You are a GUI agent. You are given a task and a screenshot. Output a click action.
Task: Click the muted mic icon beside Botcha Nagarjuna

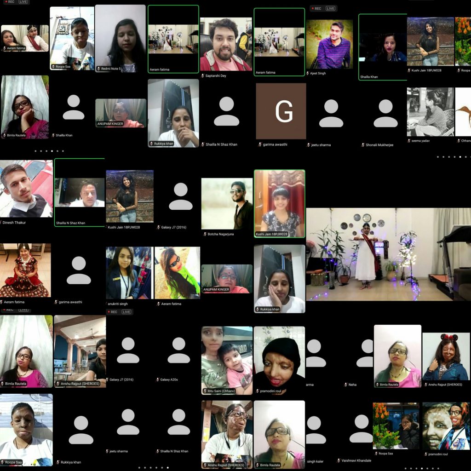pyautogui.click(x=204, y=234)
